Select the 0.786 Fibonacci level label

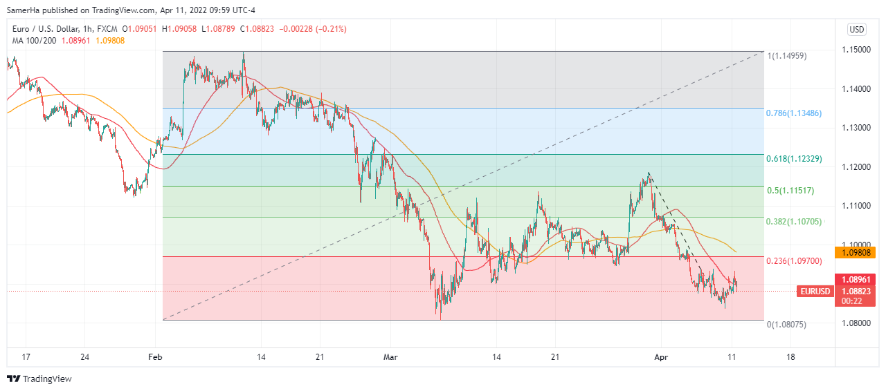tap(793, 113)
